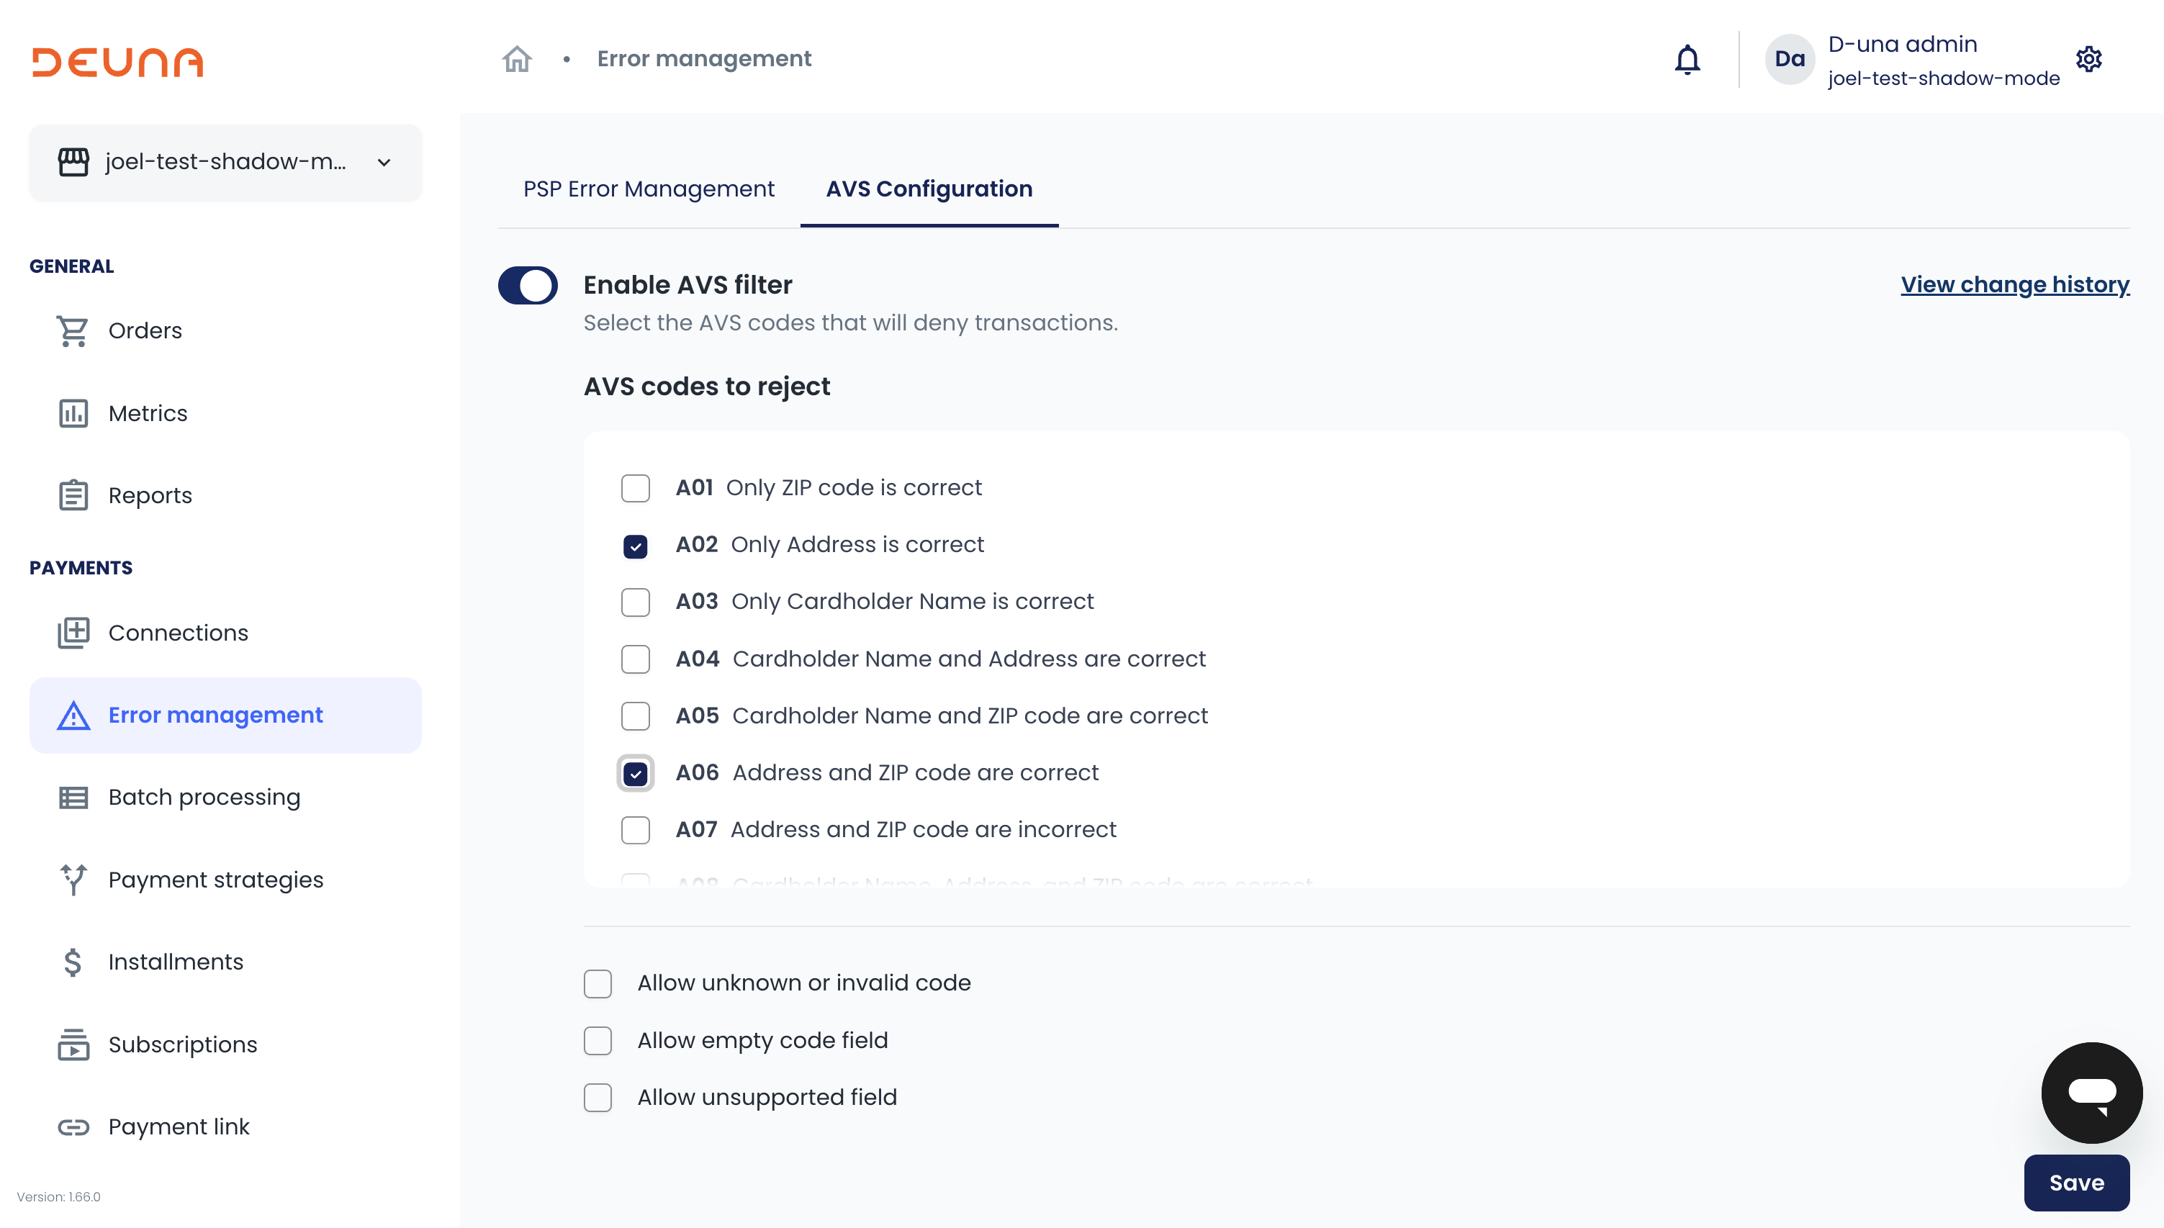The image size is (2164, 1228).
Task: Enable Allow empty code field checkbox
Action: point(598,1041)
